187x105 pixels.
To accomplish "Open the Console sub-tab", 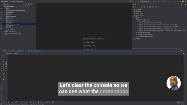I will point(15,54).
